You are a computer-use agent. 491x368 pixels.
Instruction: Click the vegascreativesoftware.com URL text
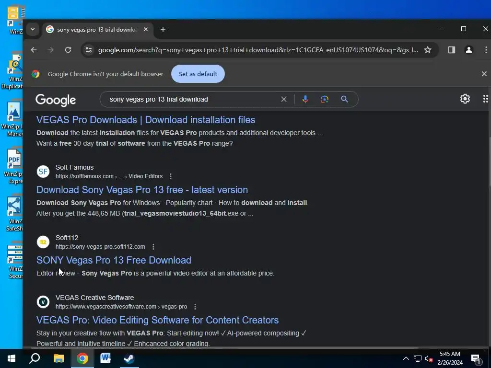click(121, 307)
